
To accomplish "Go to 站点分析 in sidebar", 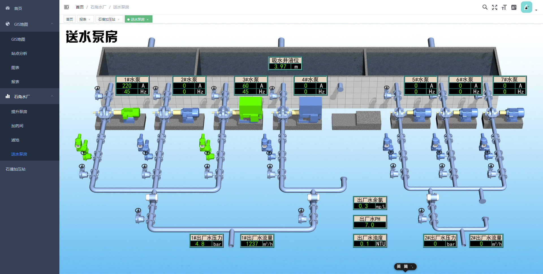I will [x=19, y=53].
